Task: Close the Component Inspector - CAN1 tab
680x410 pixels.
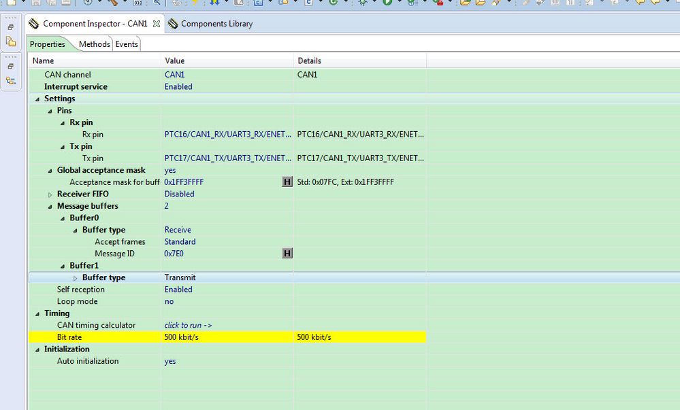Action: [x=157, y=24]
